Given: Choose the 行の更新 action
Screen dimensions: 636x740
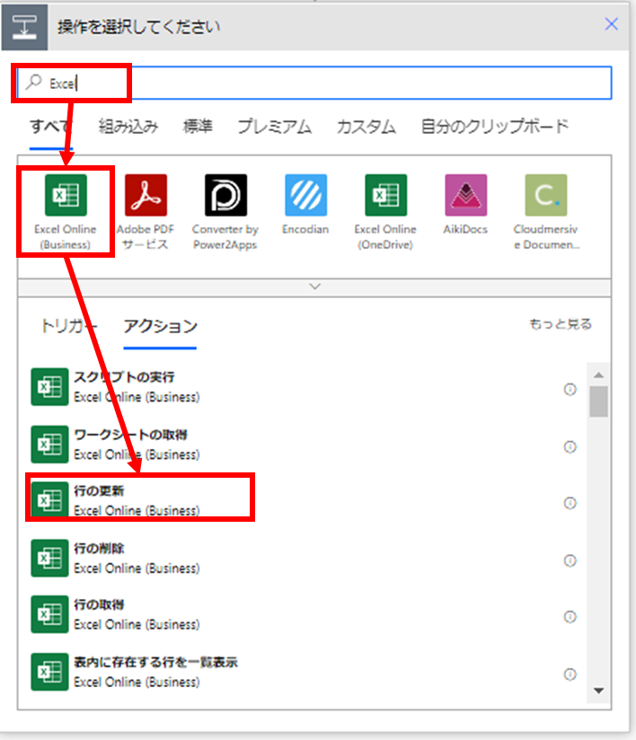Looking at the screenshot, I should [302, 500].
